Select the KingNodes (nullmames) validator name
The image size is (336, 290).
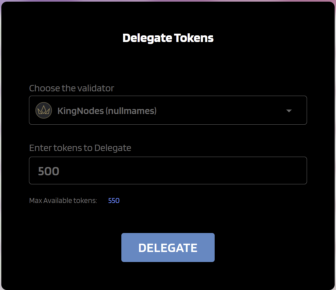107,111
